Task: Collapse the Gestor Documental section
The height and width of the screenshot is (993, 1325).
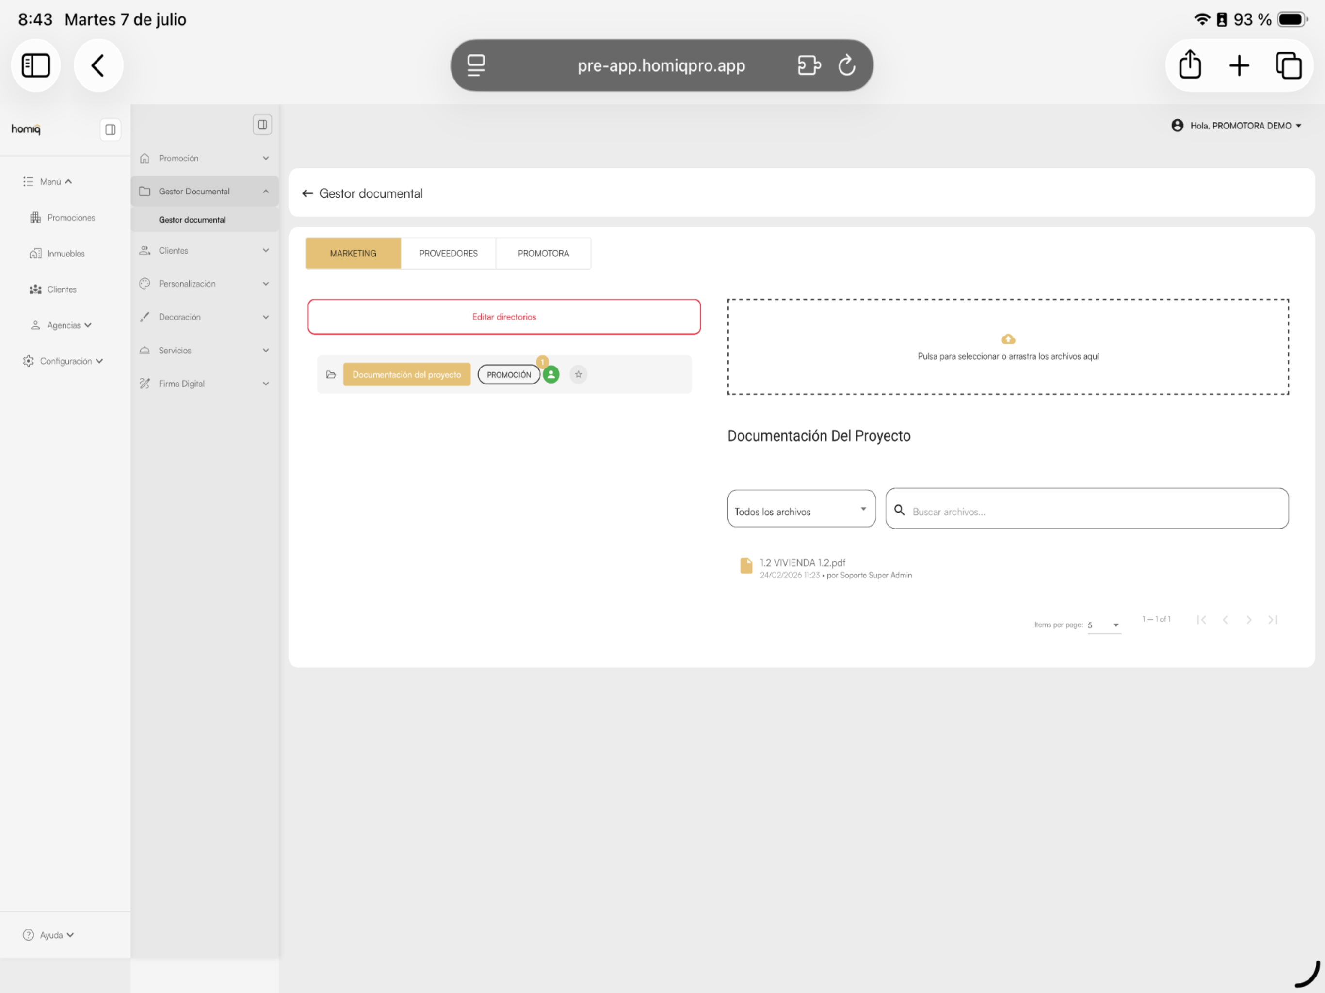Action: pos(205,191)
